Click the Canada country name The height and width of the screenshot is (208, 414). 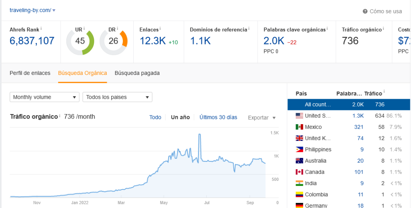[x=315, y=172]
